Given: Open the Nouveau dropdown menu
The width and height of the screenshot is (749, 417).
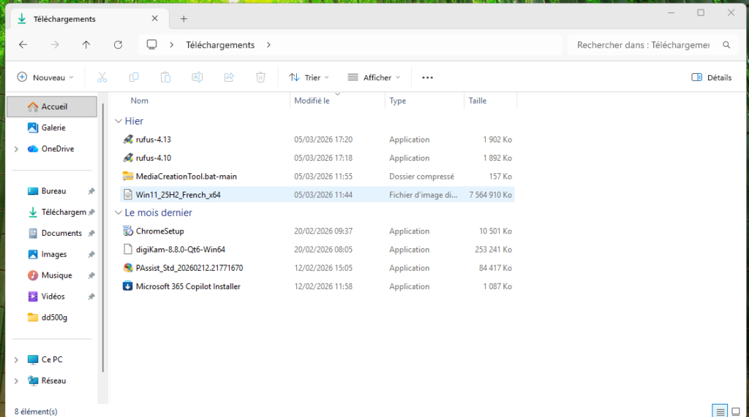Looking at the screenshot, I should pyautogui.click(x=45, y=77).
